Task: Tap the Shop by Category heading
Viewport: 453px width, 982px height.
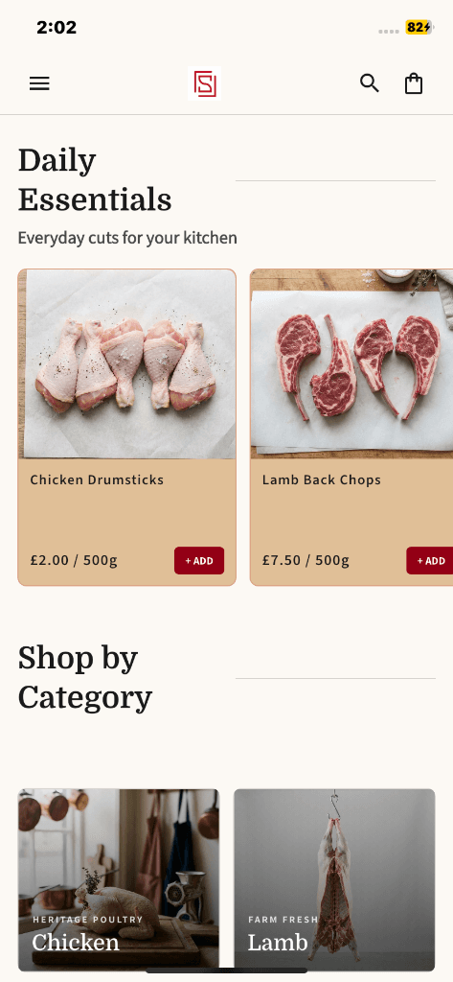Action: pyautogui.click(x=85, y=678)
